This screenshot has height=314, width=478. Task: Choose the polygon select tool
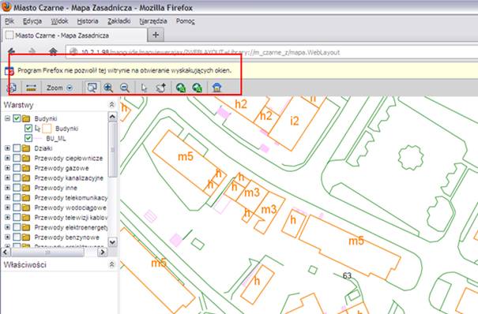(x=160, y=88)
